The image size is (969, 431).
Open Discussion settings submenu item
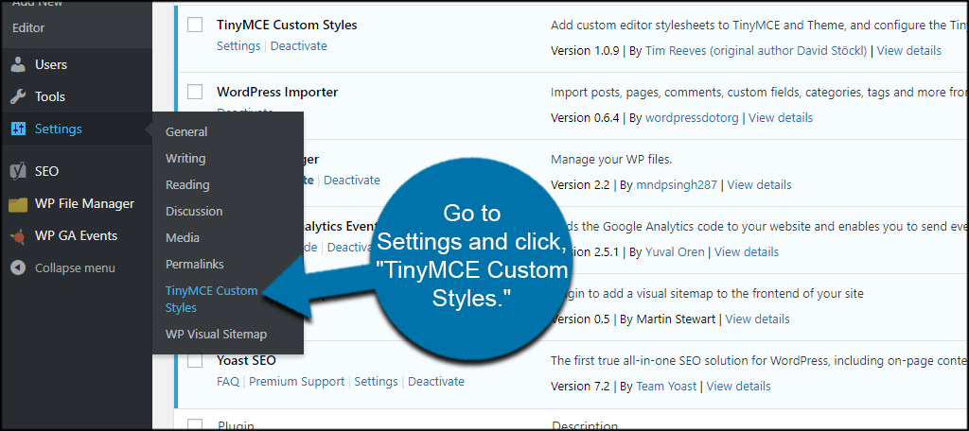(x=194, y=211)
